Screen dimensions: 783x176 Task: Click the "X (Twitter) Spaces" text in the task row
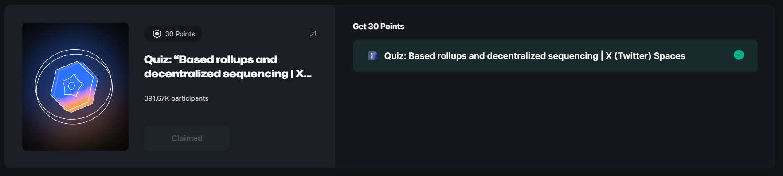646,56
